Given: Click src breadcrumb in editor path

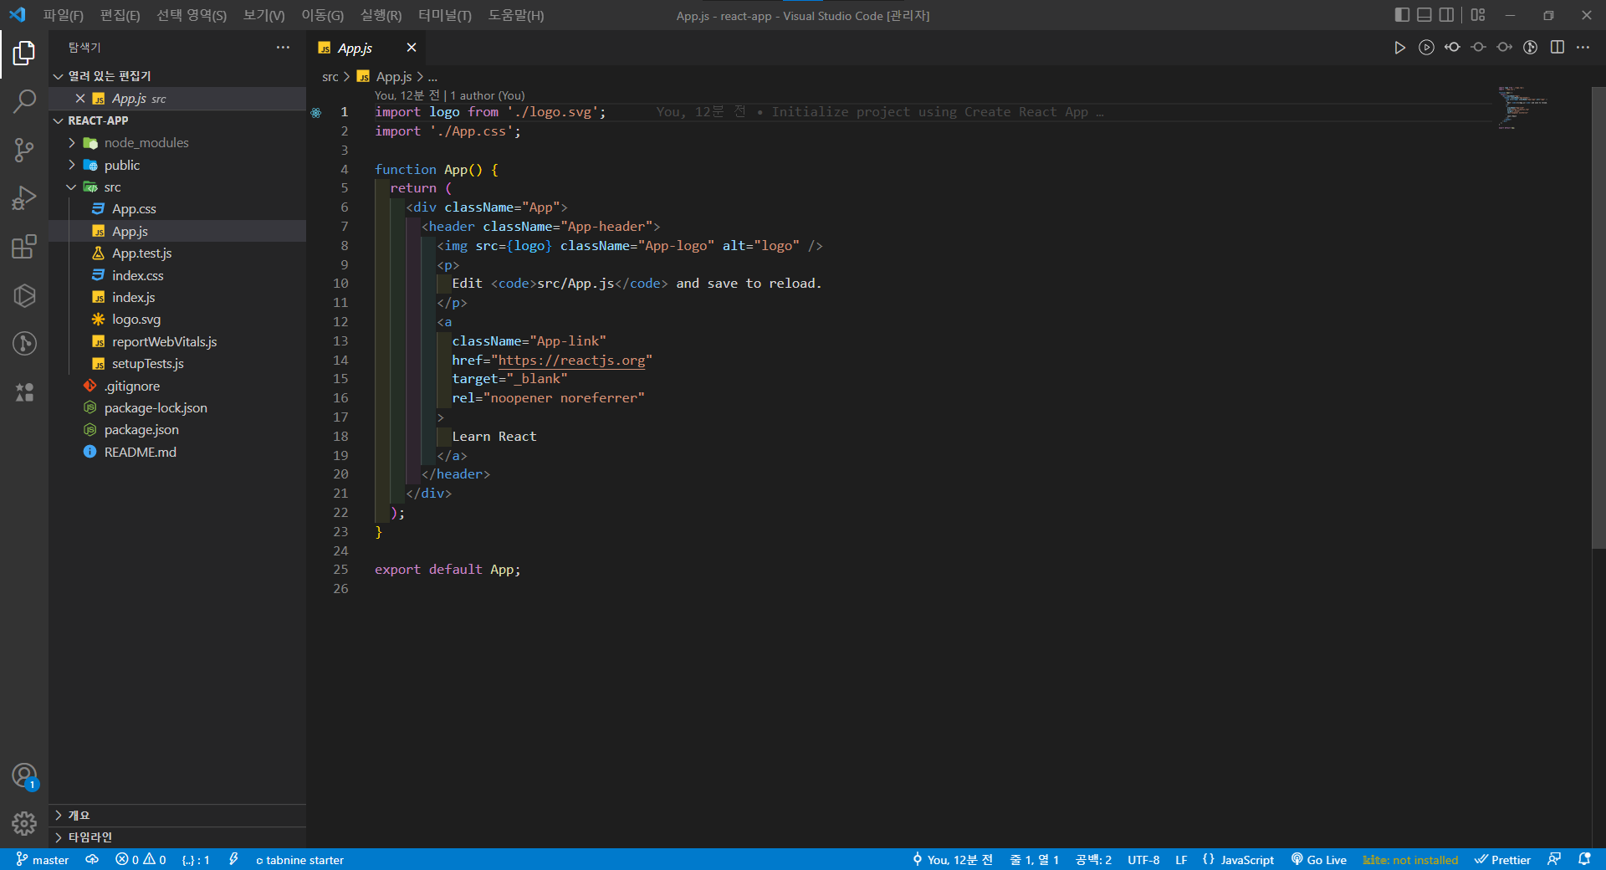Looking at the screenshot, I should coord(330,77).
